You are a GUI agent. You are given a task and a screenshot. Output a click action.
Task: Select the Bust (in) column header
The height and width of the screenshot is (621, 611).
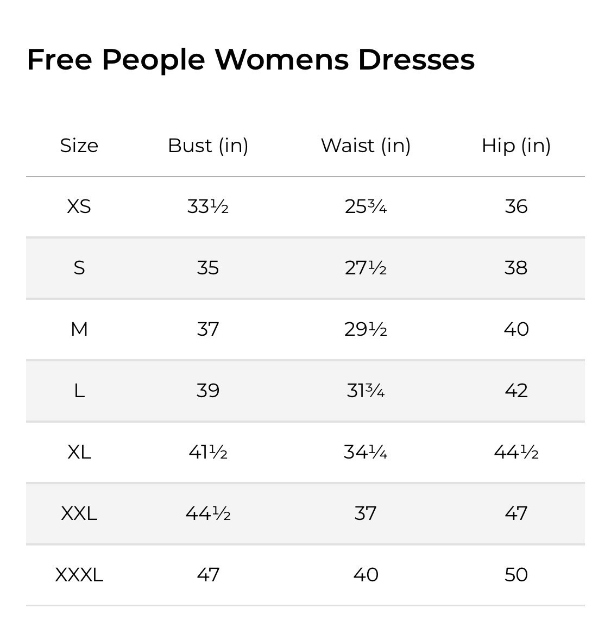click(x=208, y=146)
